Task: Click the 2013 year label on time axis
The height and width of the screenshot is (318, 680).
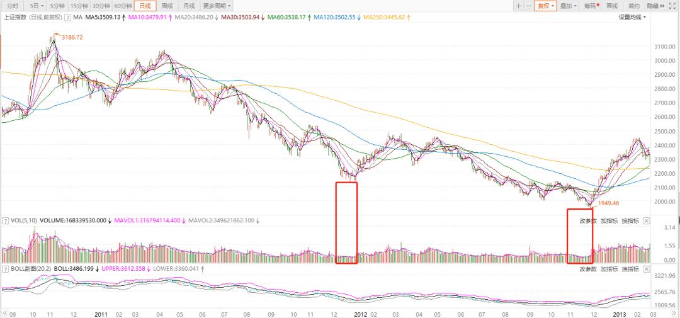Action: click(620, 313)
